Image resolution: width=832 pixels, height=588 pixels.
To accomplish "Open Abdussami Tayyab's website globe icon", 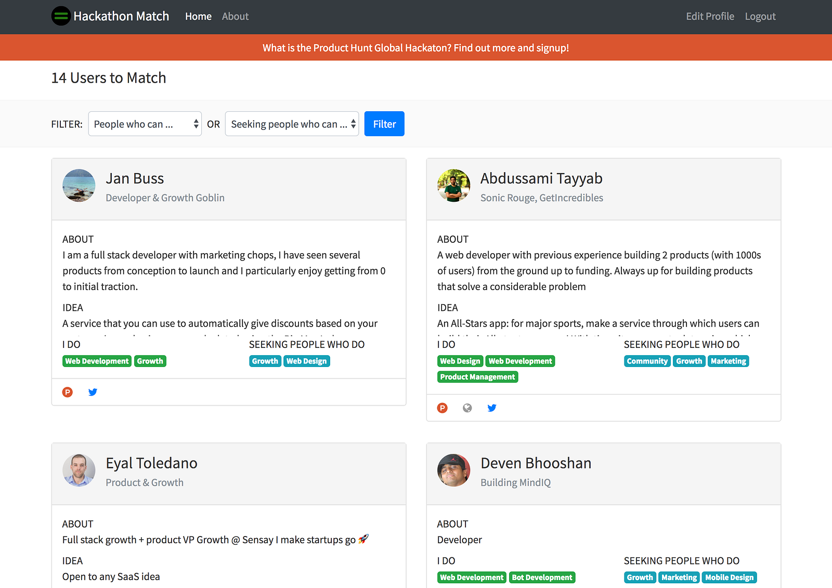I will pyautogui.click(x=467, y=408).
